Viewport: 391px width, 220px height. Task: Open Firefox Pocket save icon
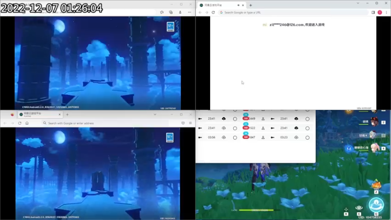(183, 123)
